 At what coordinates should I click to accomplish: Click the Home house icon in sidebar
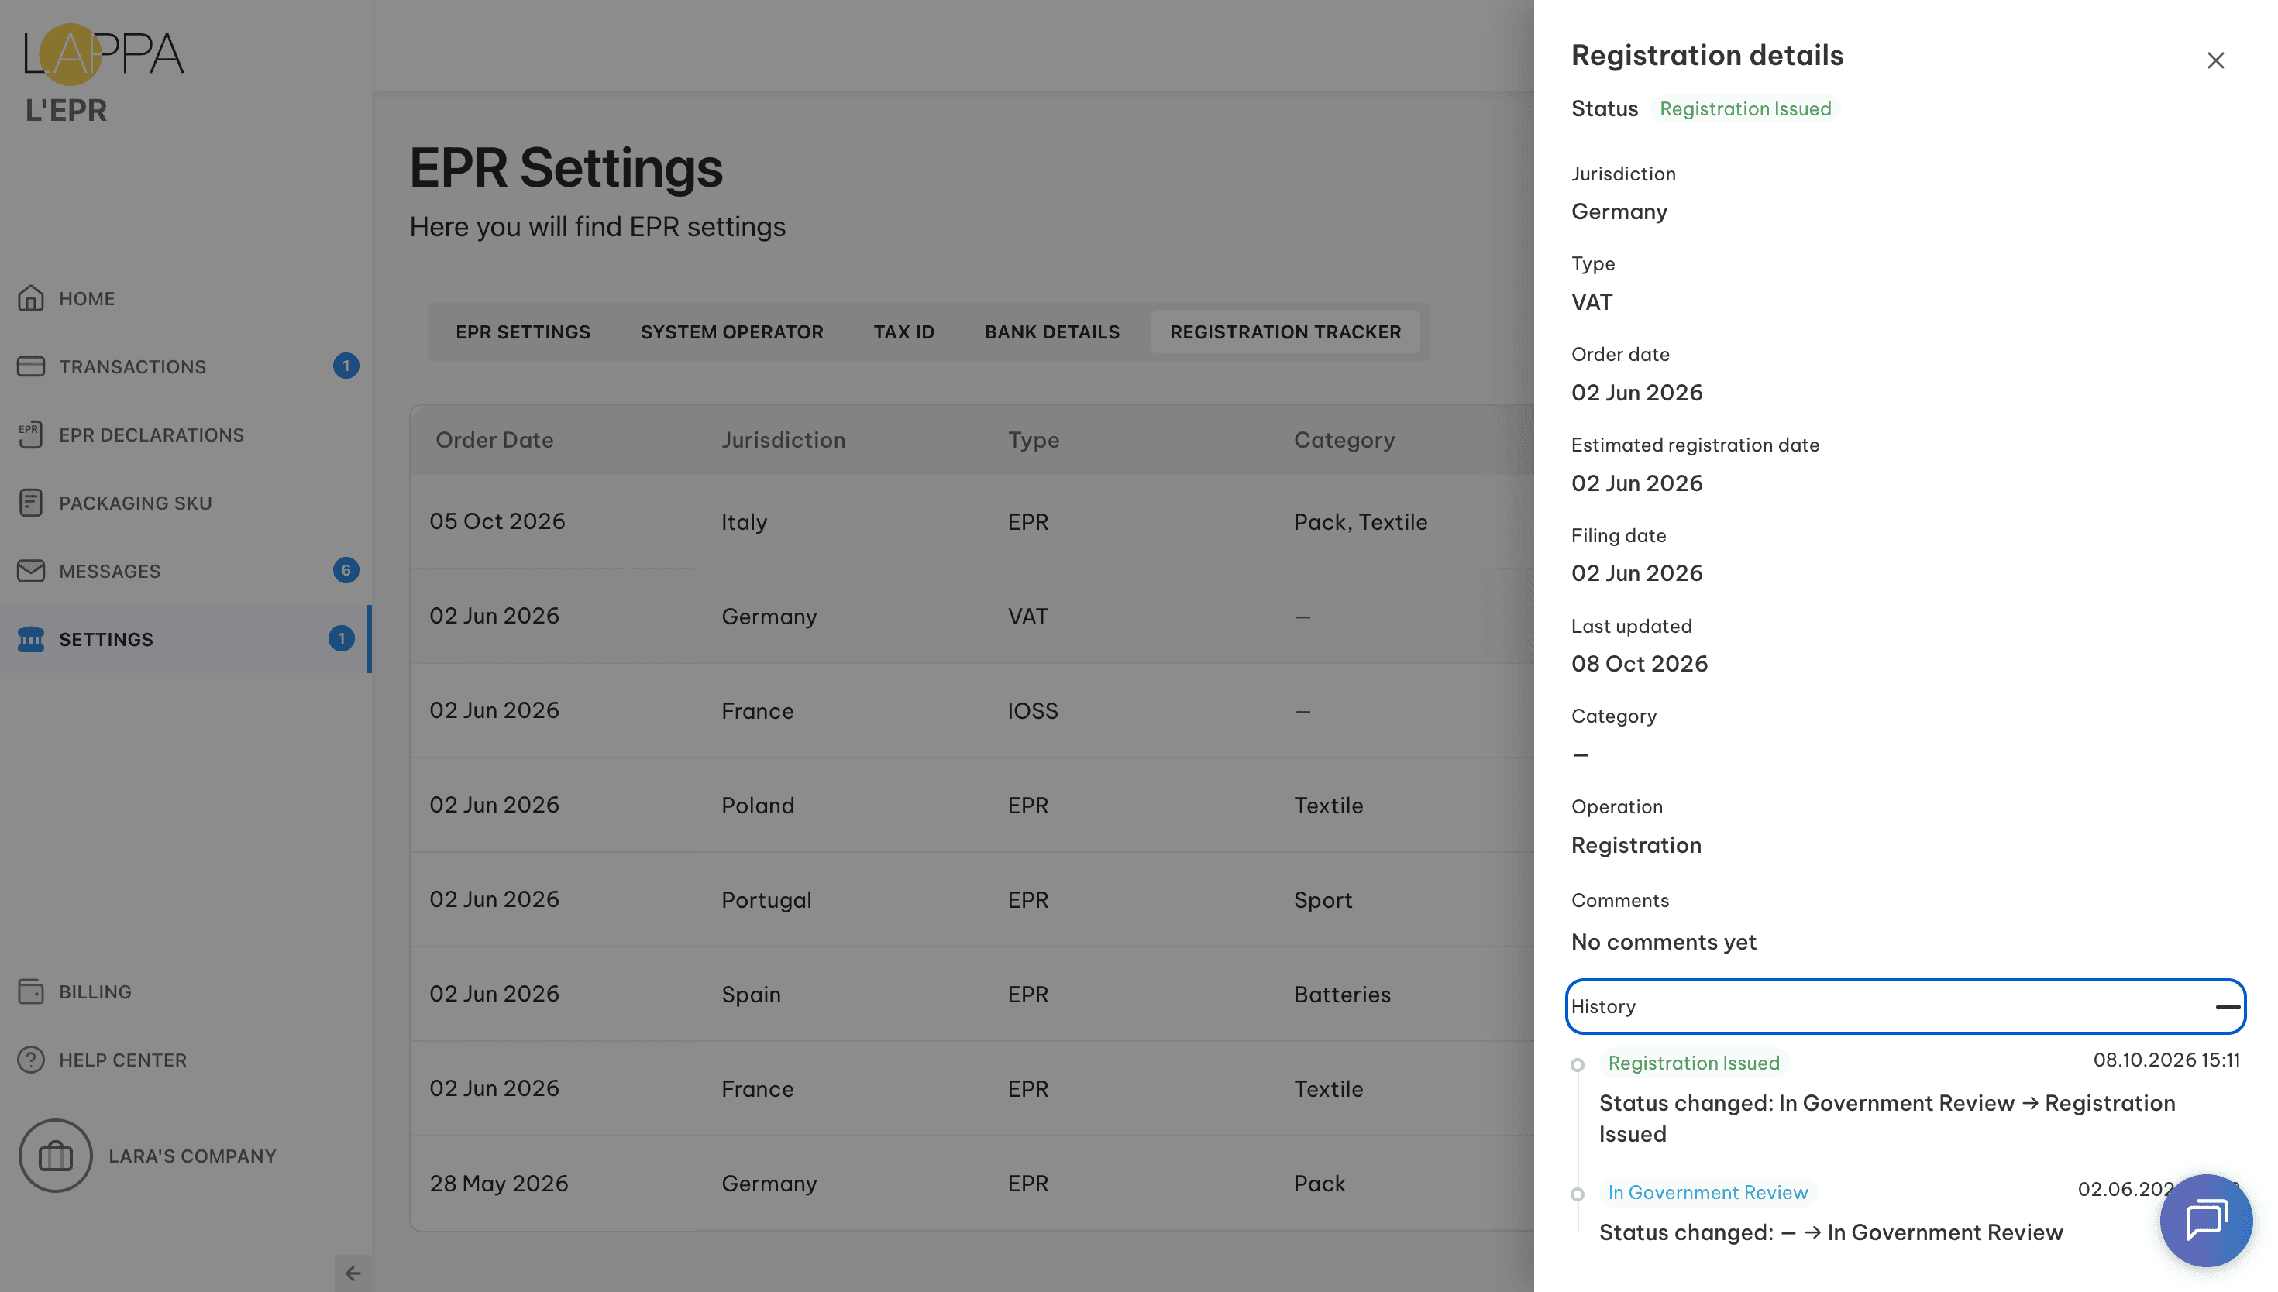[x=31, y=298]
